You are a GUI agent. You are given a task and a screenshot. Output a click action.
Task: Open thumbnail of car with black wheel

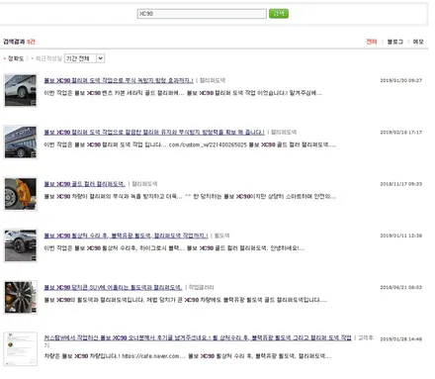21,245
